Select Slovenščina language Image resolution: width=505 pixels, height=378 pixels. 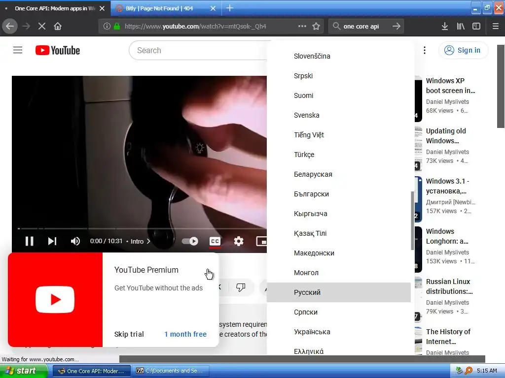(x=339, y=56)
